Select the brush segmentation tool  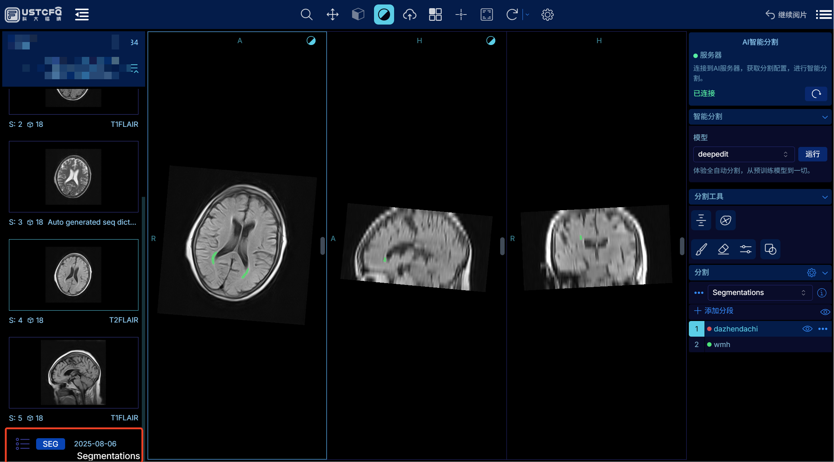(x=701, y=249)
